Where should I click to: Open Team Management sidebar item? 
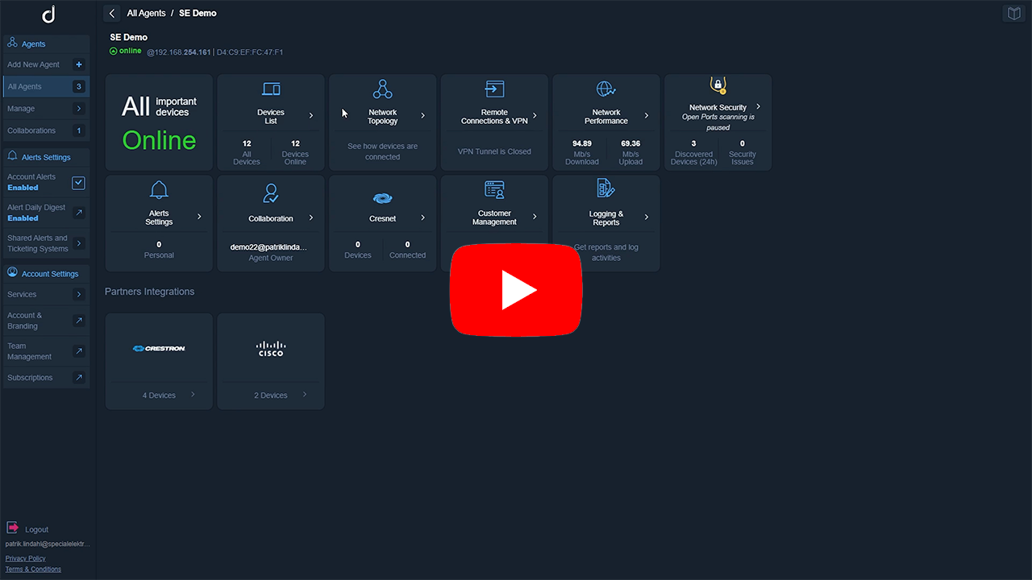[x=46, y=351]
